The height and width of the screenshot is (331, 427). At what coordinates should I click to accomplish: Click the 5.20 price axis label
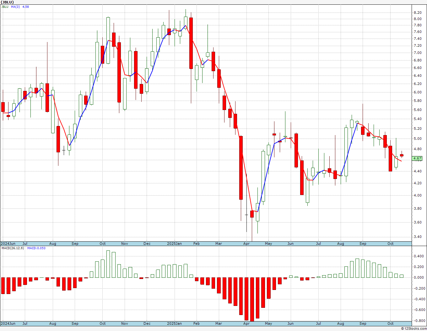click(418, 129)
